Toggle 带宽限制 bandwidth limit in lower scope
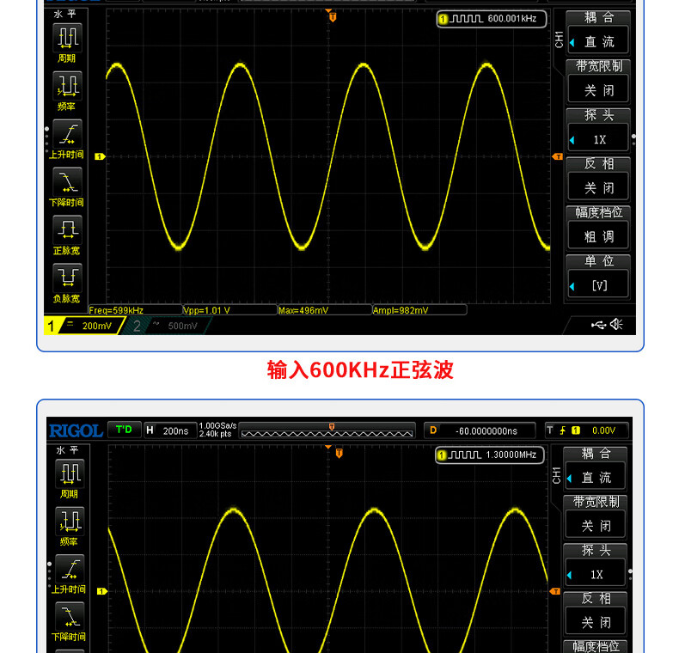This screenshot has width=679, height=653. click(x=598, y=524)
